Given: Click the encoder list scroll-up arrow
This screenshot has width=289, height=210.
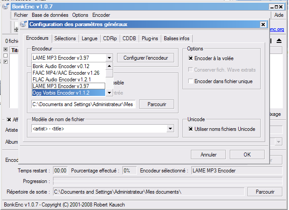Looking at the screenshot, I should [109, 66].
